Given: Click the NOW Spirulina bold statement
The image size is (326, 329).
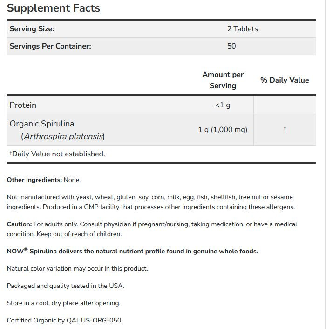Looking at the screenshot, I should point(132,251).
